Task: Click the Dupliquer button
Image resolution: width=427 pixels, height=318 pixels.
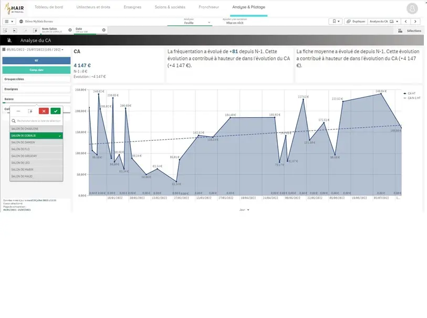Action: point(356,22)
